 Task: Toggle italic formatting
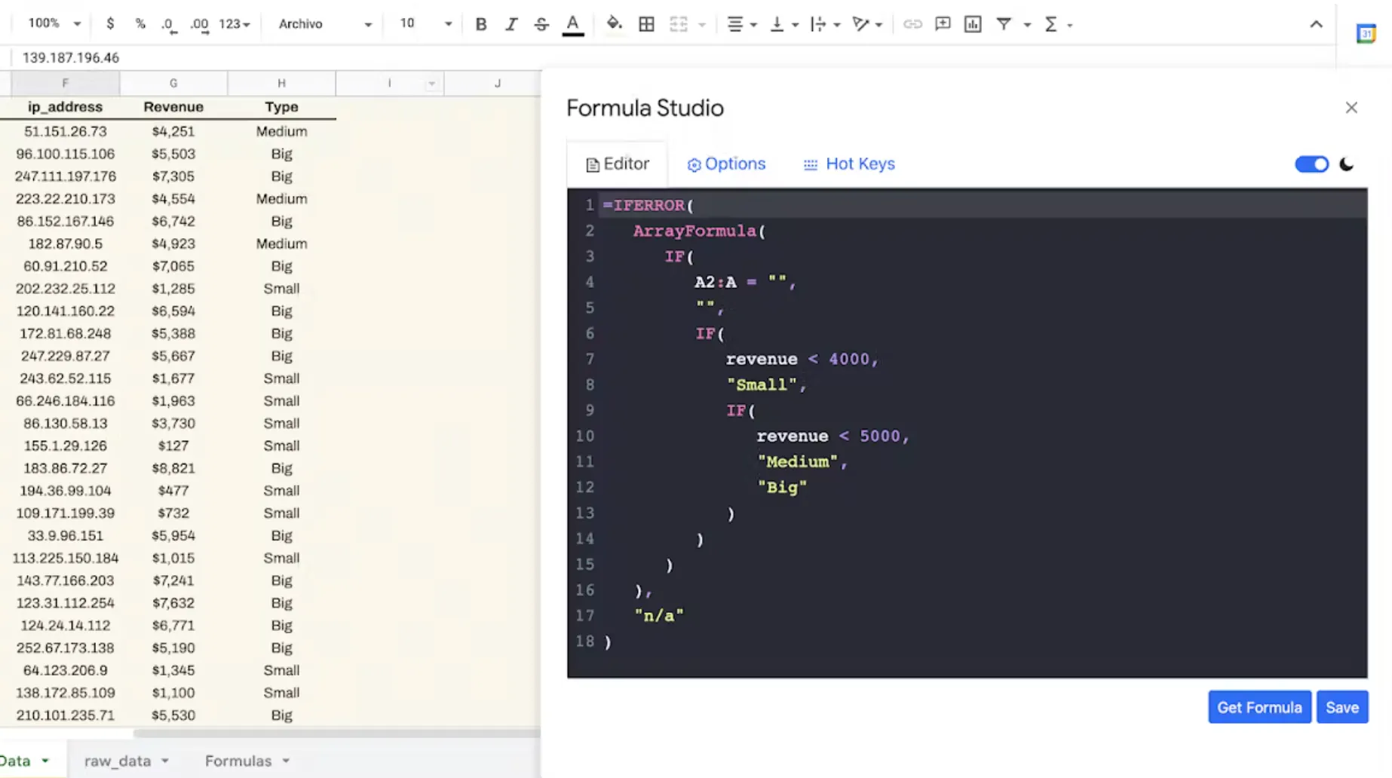[511, 24]
